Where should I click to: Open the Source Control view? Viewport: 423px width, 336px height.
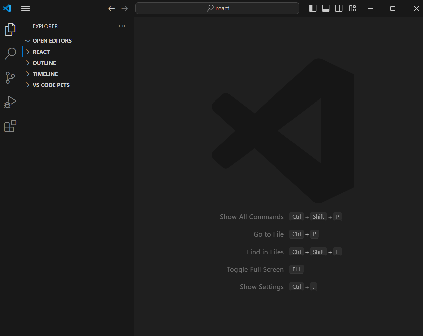click(10, 78)
